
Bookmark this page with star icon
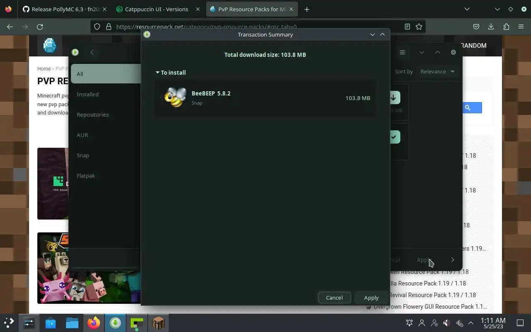click(419, 27)
